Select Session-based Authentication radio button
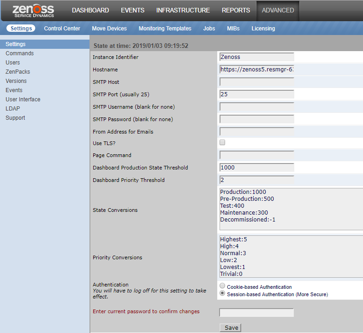 pos(223,293)
